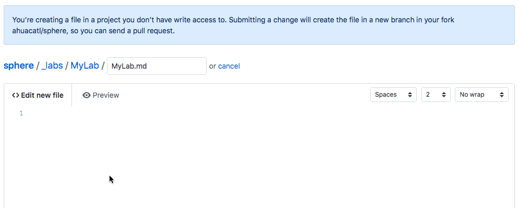Click the blue write-access notice banner
This screenshot has width=519, height=208.
point(259,25)
